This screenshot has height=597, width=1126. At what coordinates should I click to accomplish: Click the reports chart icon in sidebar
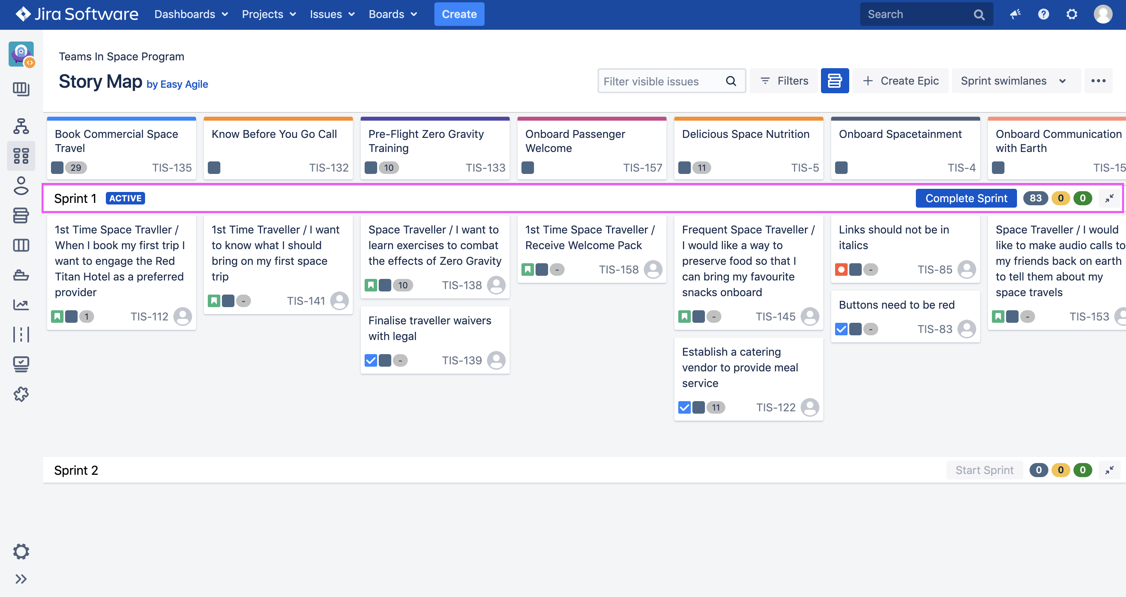[x=21, y=304]
